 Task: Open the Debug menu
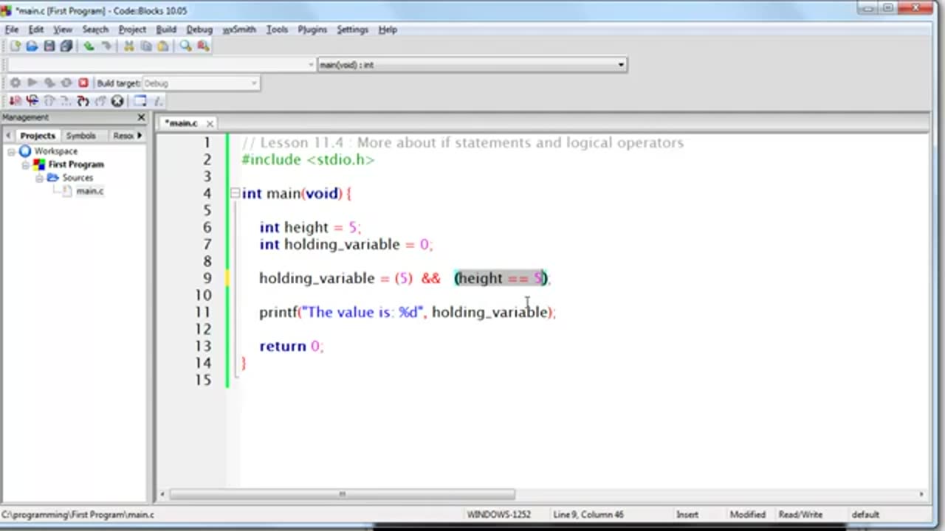point(199,29)
